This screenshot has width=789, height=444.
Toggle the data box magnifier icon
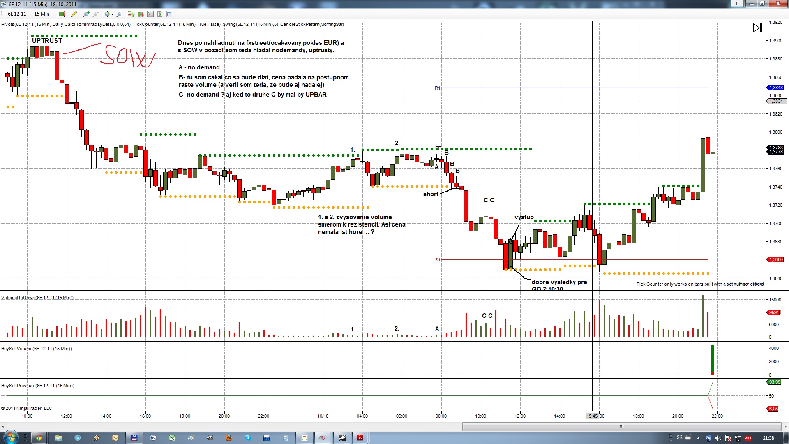119,14
